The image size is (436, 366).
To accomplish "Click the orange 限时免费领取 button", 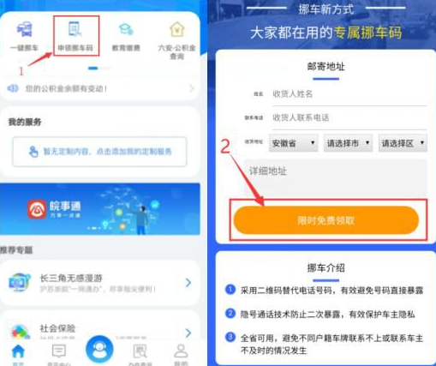I will pyautogui.click(x=326, y=220).
